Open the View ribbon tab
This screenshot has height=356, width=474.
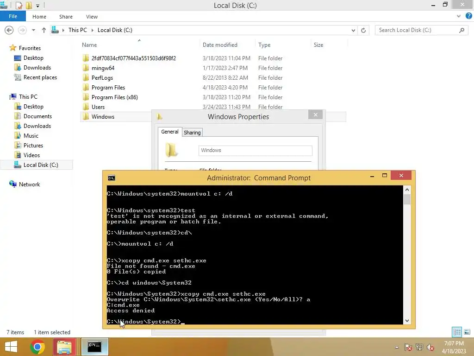(x=92, y=17)
